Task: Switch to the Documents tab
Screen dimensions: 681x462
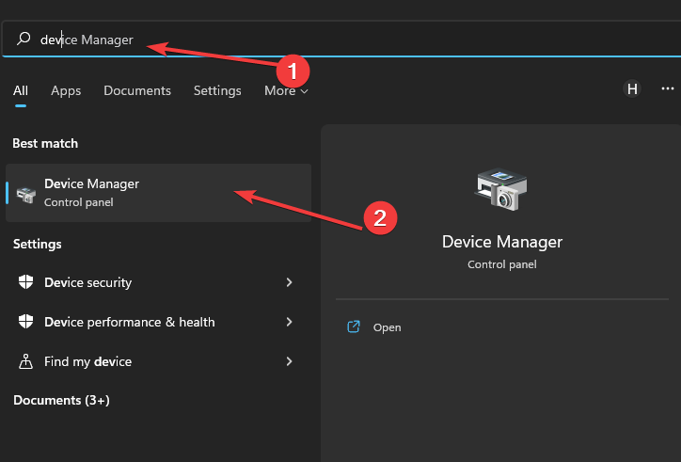Action: click(137, 91)
